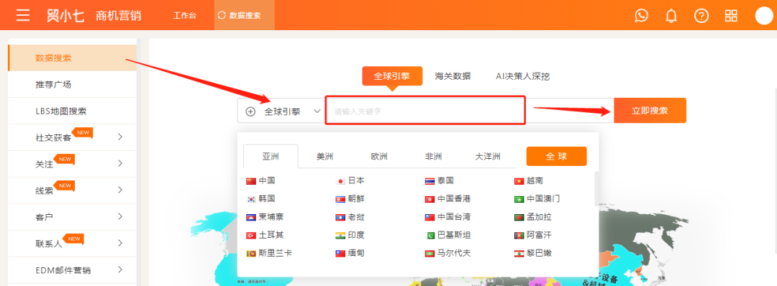The height and width of the screenshot is (286, 777).
Task: Select country 朝鲜
Action: [350, 199]
